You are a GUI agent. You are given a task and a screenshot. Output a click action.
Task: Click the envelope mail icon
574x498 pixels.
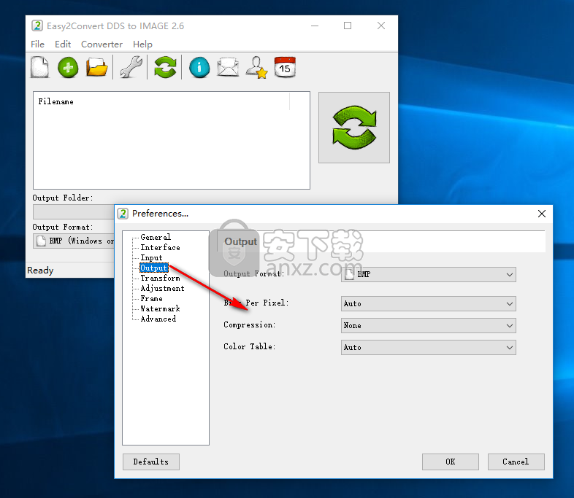(228, 67)
